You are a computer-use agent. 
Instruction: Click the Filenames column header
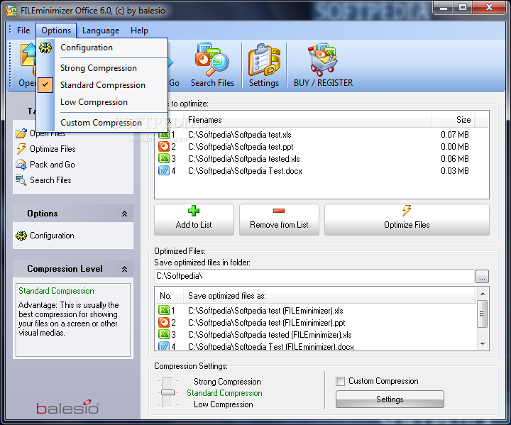coord(307,120)
